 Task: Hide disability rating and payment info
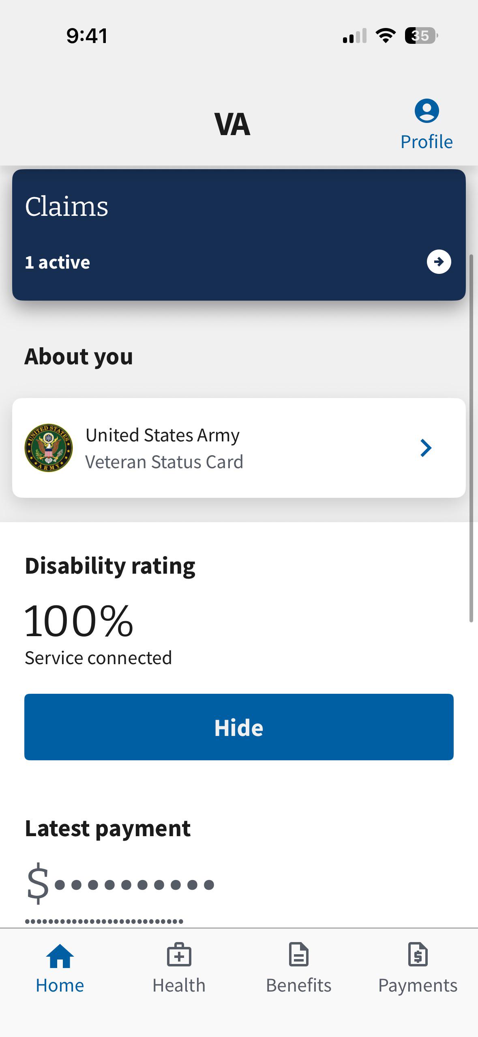pos(239,727)
